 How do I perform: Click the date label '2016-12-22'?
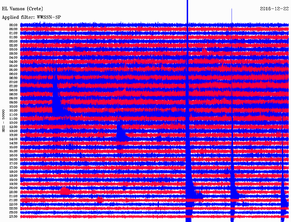(274, 9)
